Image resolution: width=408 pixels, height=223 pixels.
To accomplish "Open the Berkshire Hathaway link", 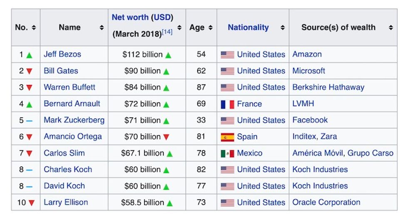I will pyautogui.click(x=328, y=87).
